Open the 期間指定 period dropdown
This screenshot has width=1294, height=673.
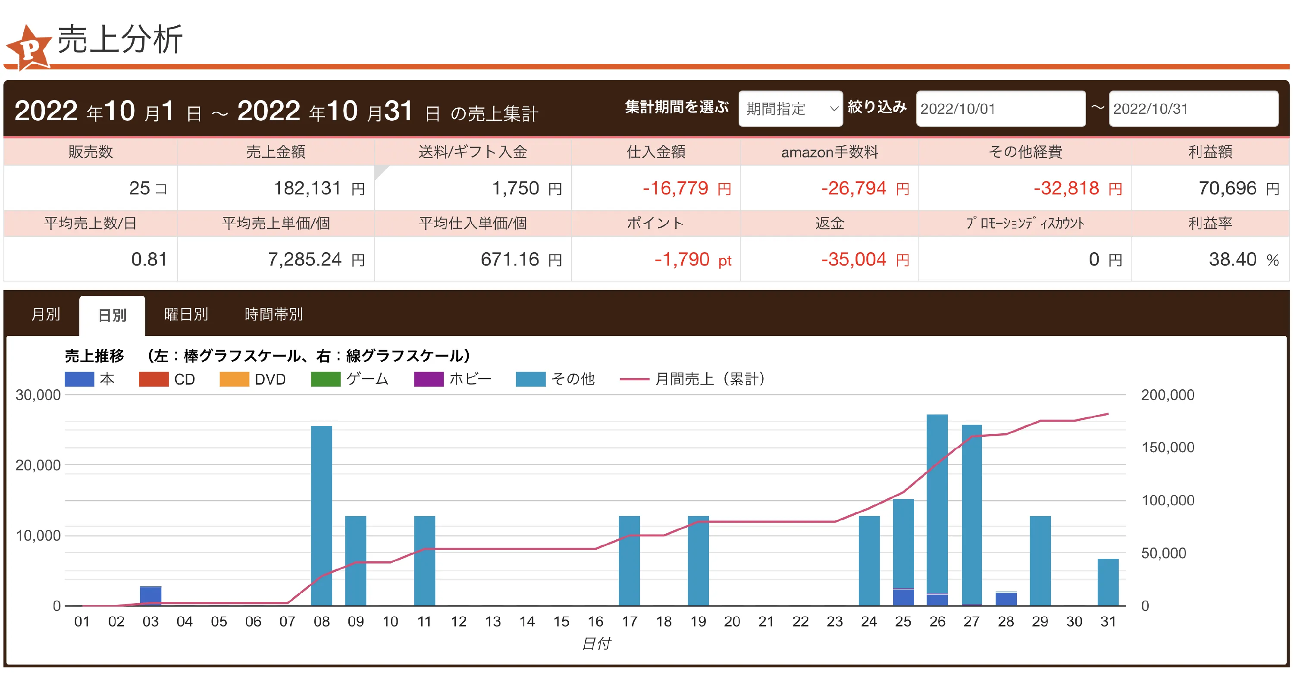point(791,109)
